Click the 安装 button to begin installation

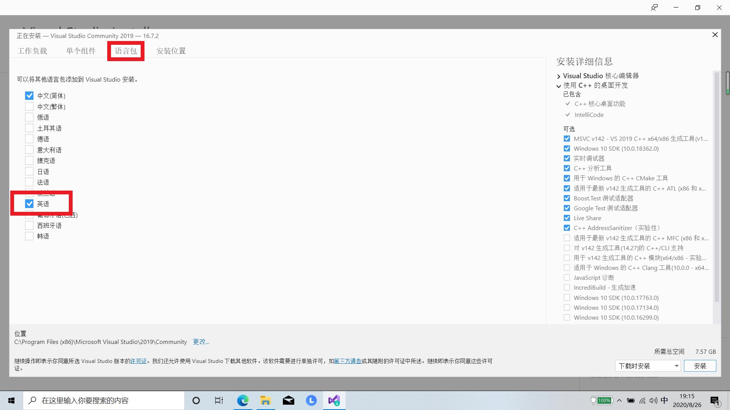pyautogui.click(x=700, y=366)
